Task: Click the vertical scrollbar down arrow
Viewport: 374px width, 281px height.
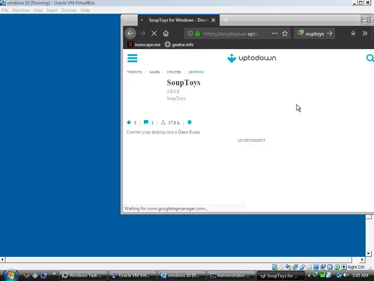Action: click(x=368, y=254)
